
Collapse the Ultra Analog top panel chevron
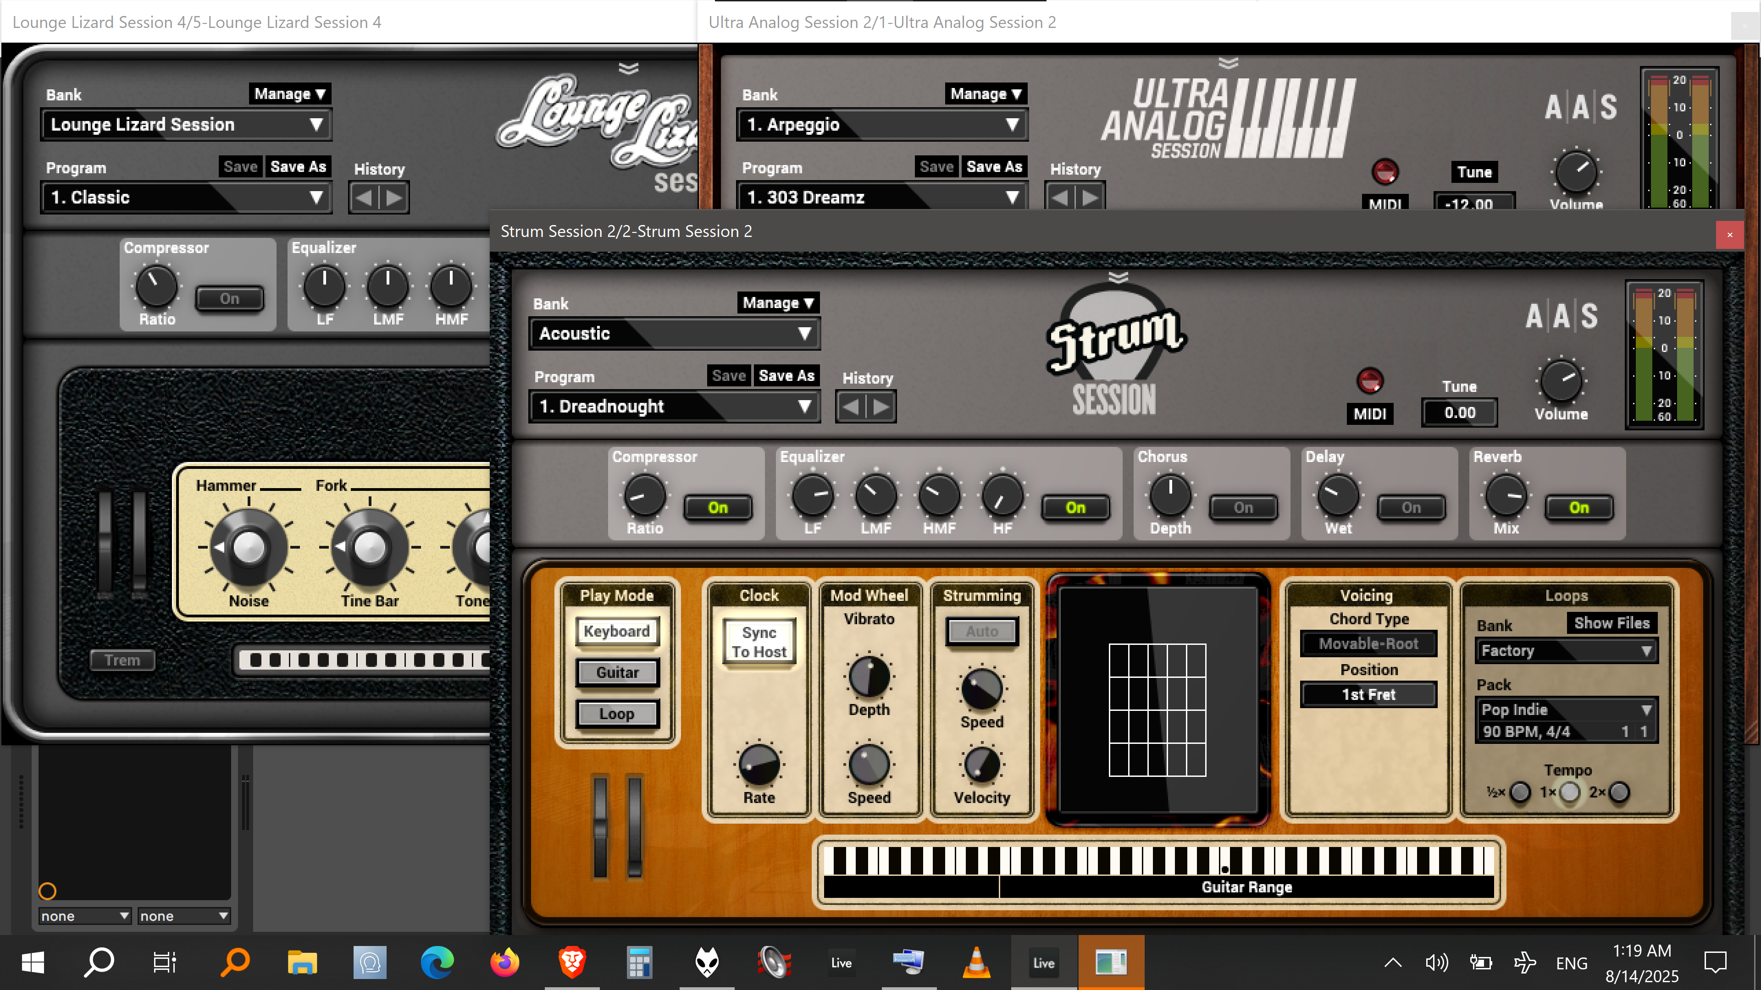coord(1228,63)
